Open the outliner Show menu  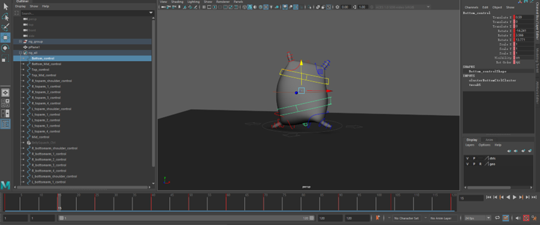tap(34, 6)
